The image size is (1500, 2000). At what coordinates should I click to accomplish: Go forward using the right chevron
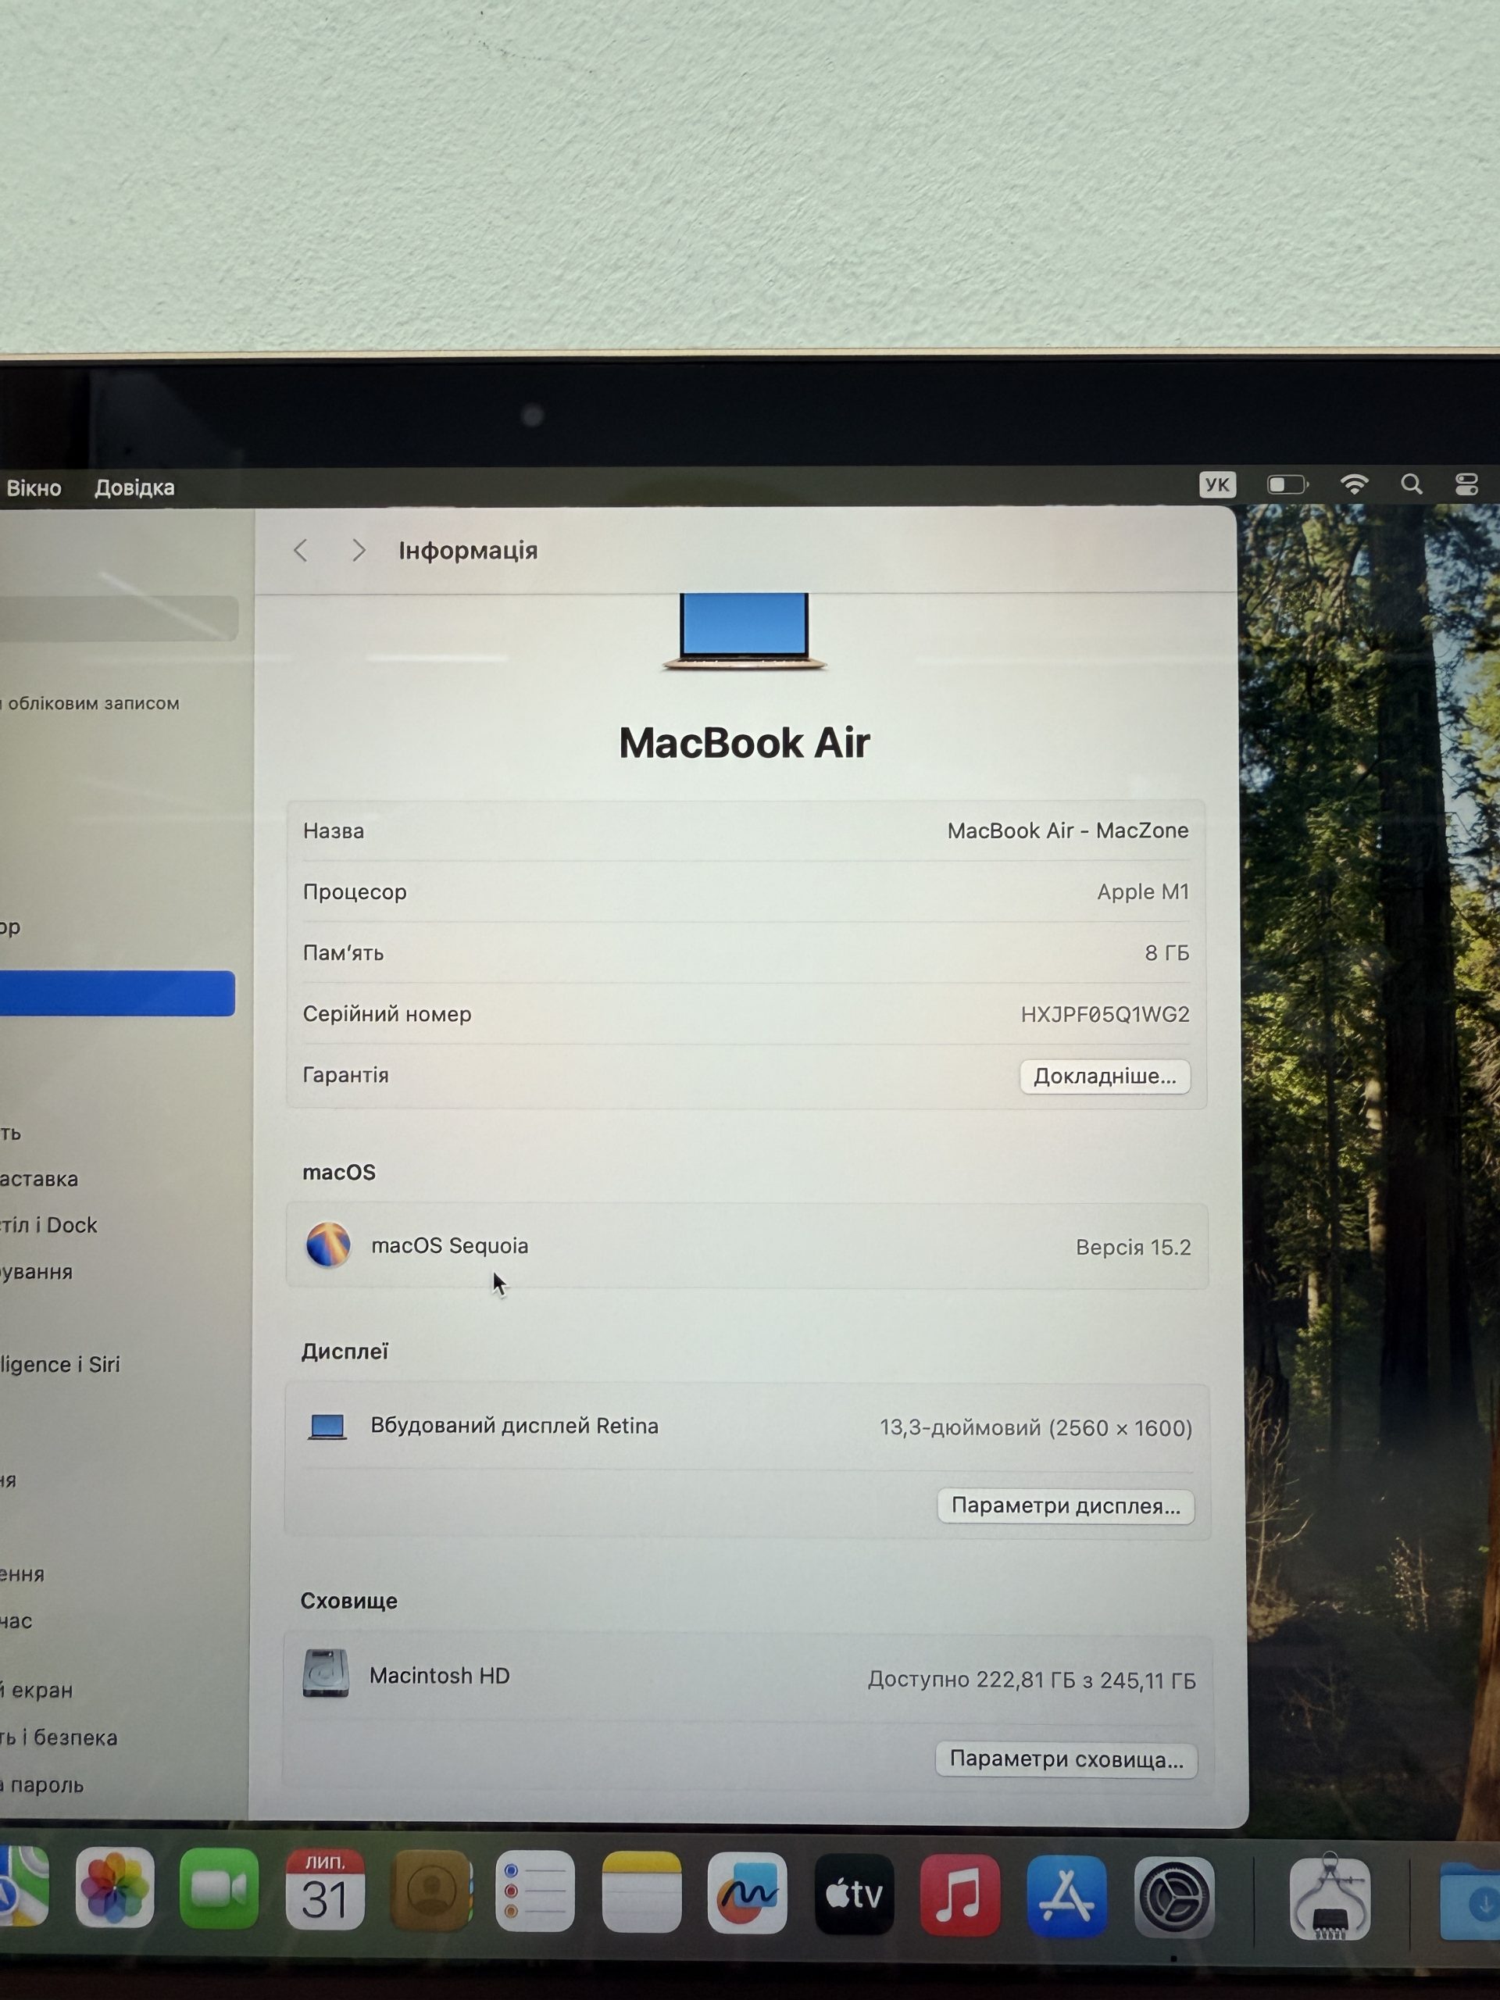[x=359, y=551]
